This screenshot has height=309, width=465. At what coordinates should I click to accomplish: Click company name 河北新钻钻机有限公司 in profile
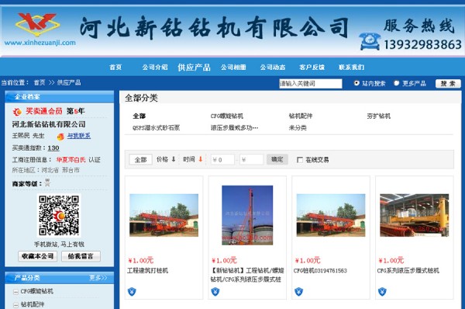tap(49, 124)
